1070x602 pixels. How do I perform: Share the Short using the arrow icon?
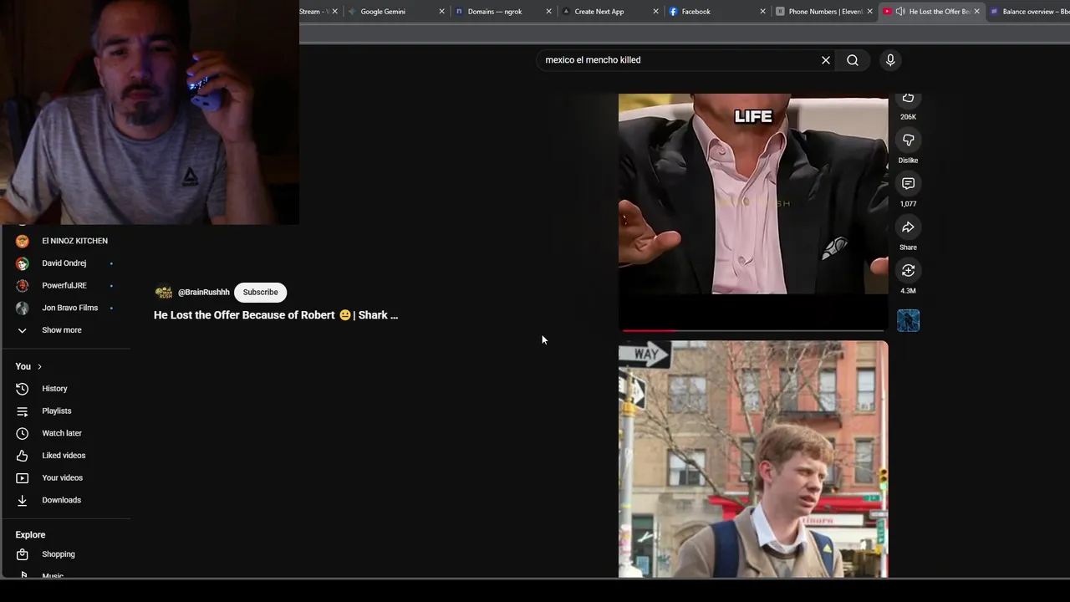[x=908, y=227]
